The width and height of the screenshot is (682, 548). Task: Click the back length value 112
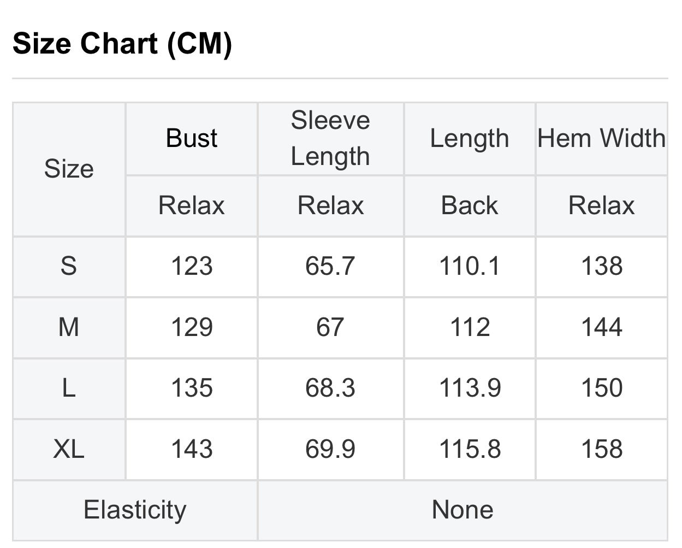click(x=470, y=327)
